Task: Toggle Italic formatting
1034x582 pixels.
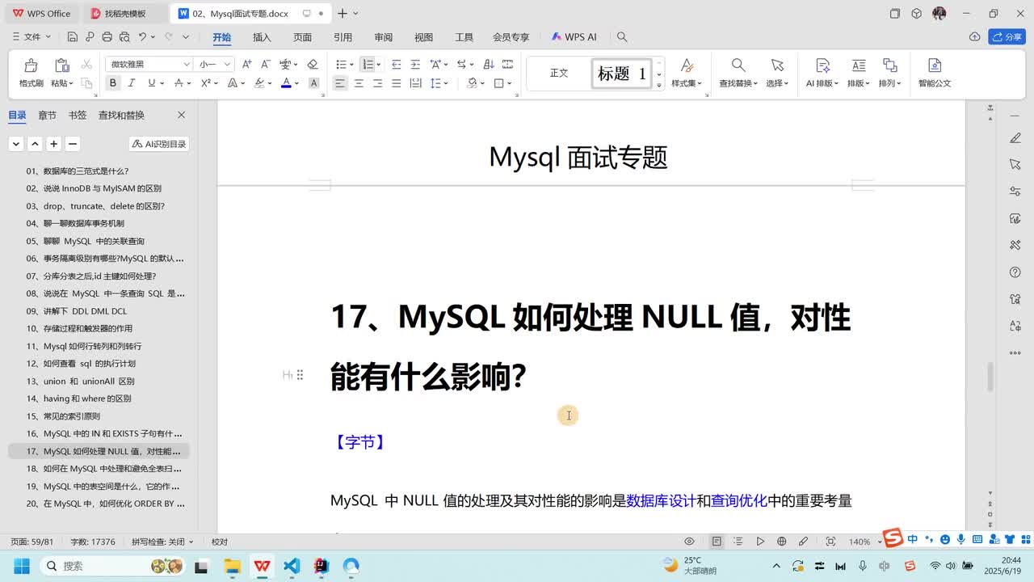Action: click(132, 83)
